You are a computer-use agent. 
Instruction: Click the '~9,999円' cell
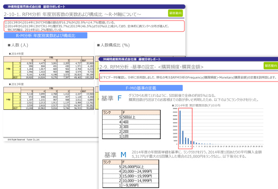coord(140,185)
